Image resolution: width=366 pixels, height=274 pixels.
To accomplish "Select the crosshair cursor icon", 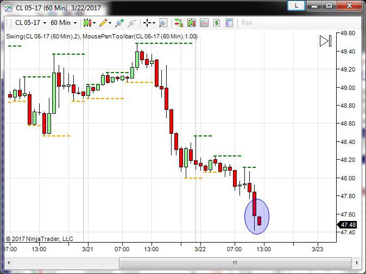I will 147,23.
